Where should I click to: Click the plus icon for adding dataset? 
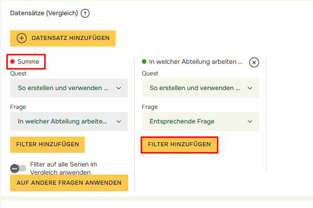point(22,38)
